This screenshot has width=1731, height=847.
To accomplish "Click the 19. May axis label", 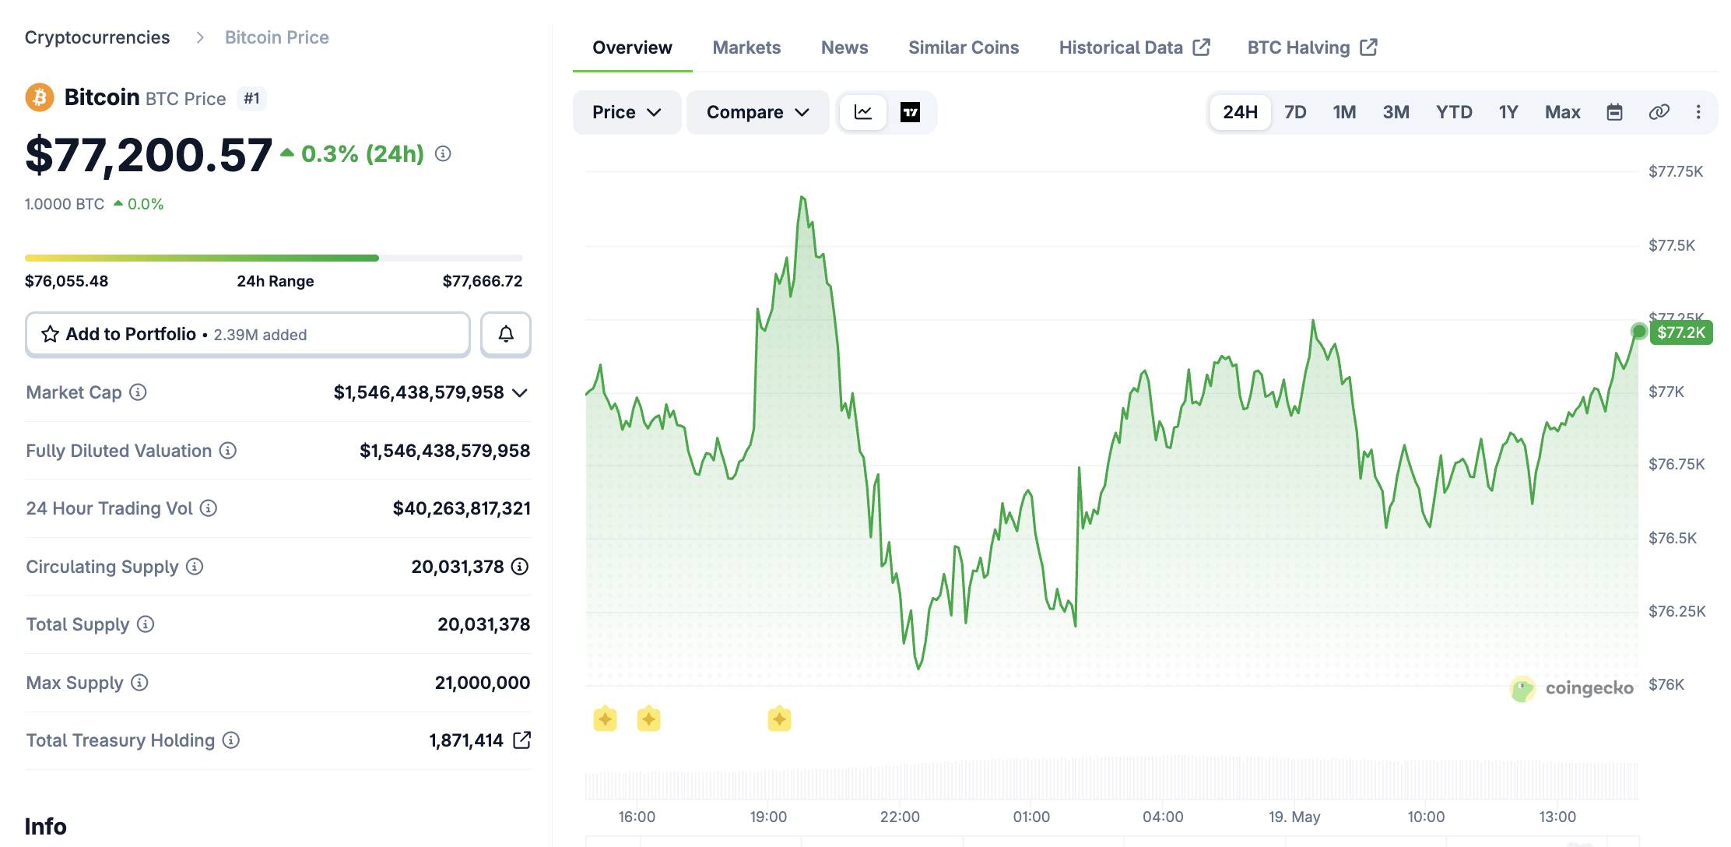I will click(1294, 817).
